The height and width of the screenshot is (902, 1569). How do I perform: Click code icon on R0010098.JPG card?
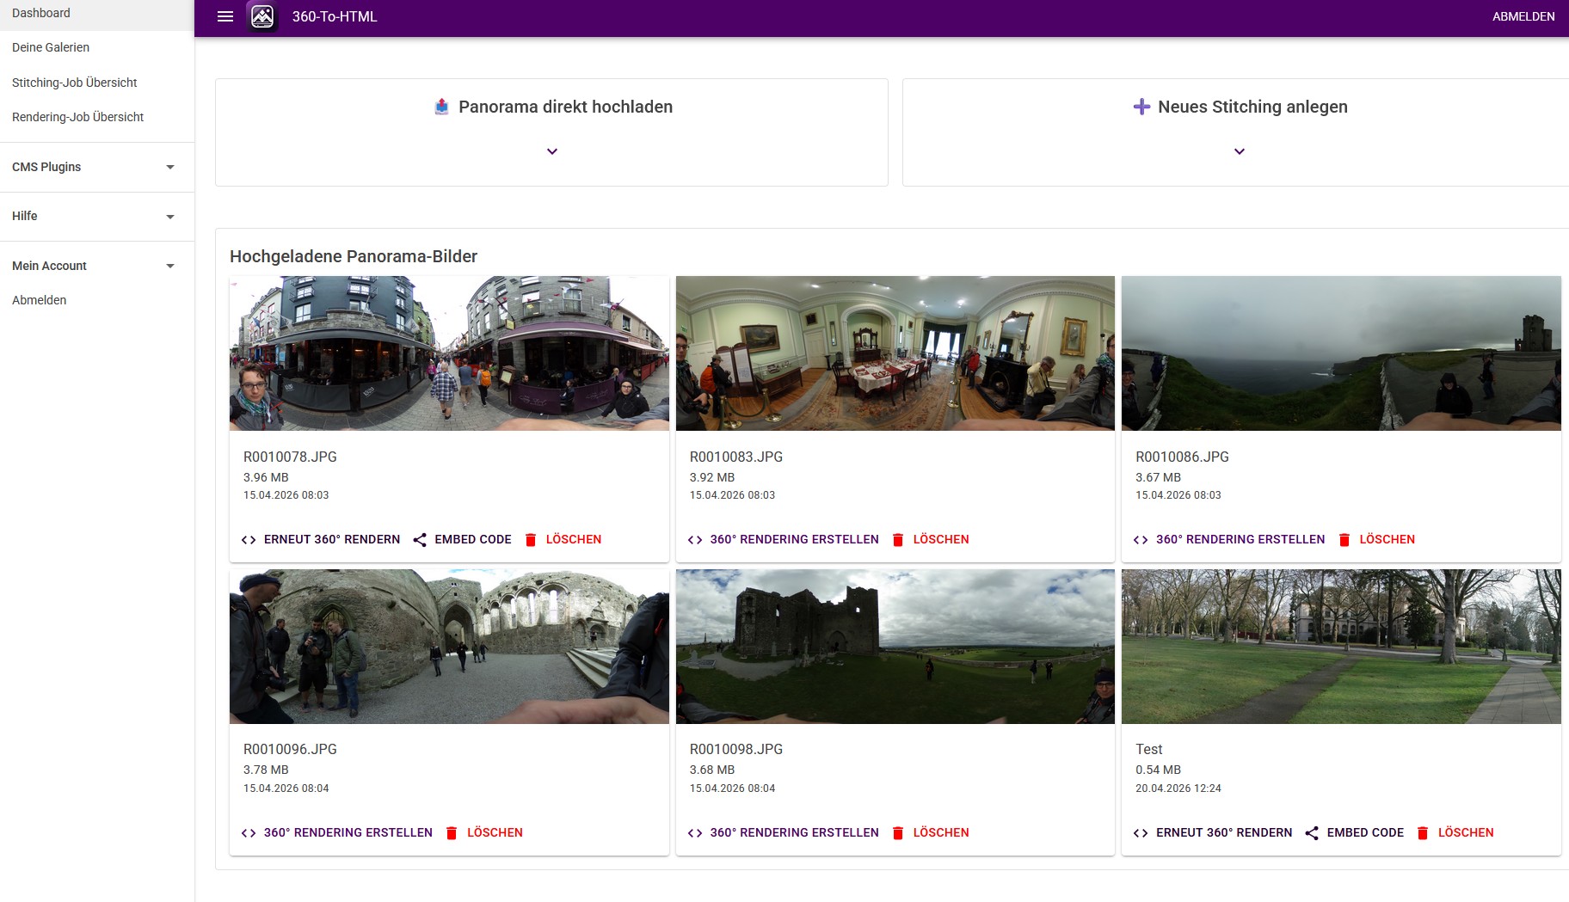pyautogui.click(x=695, y=833)
